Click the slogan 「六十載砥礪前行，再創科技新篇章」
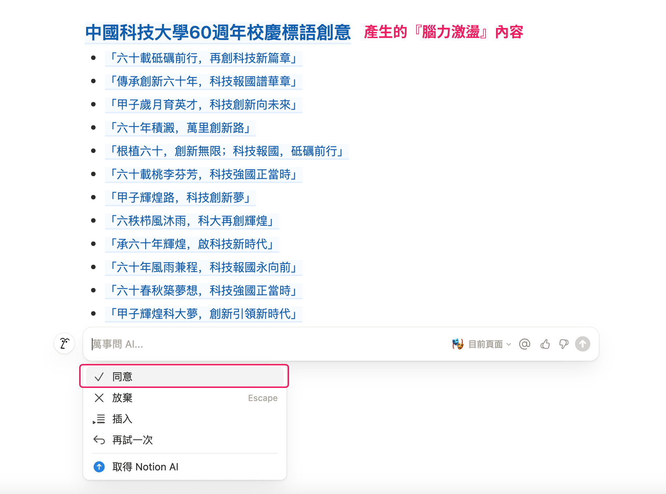 click(203, 58)
